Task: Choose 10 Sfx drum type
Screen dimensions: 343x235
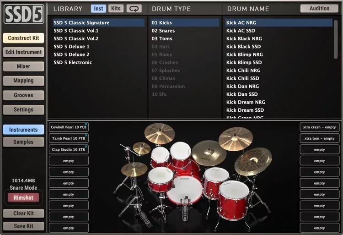Action: 185,94
